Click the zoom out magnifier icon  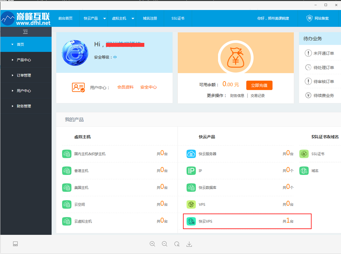pyautogui.click(x=165, y=244)
